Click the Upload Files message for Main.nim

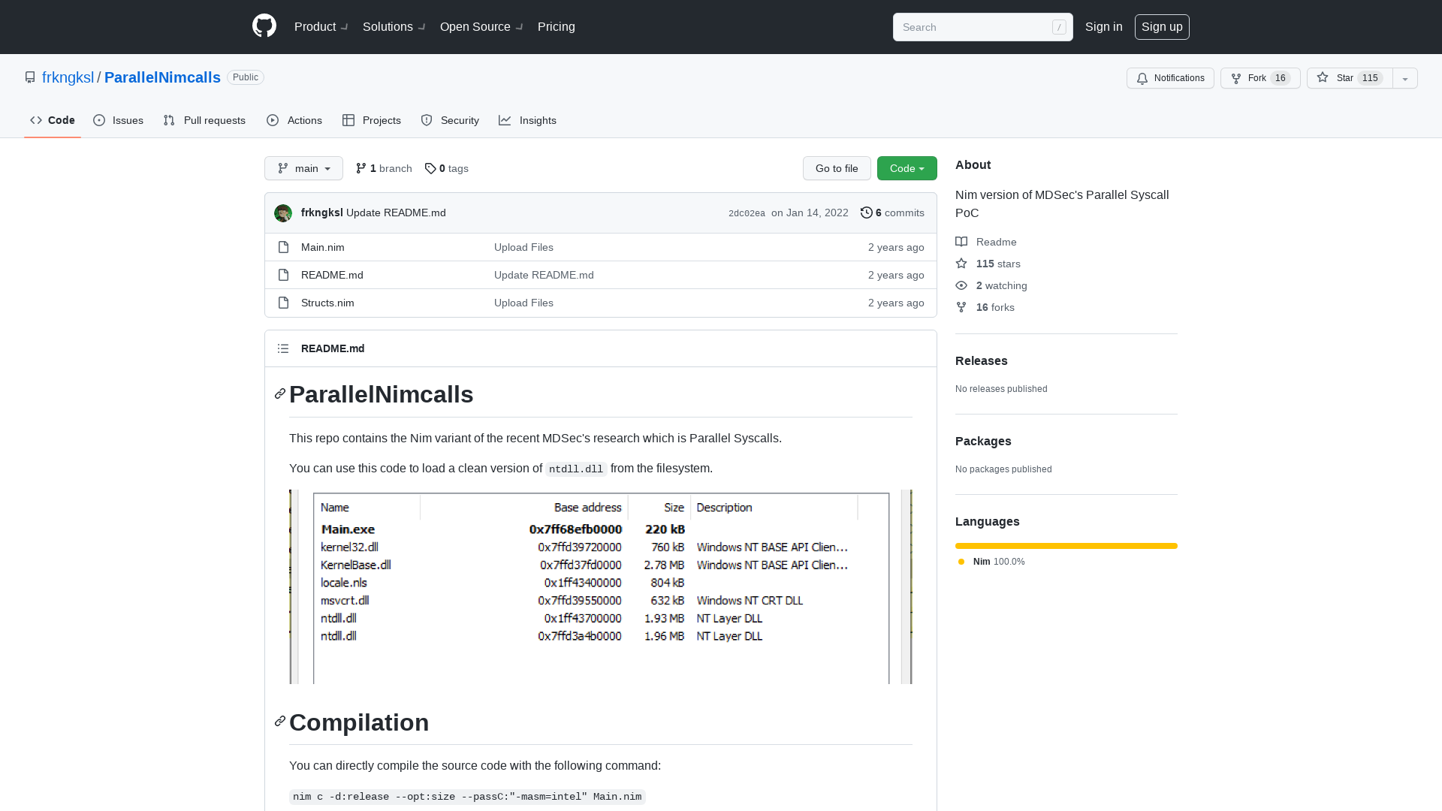point(523,247)
